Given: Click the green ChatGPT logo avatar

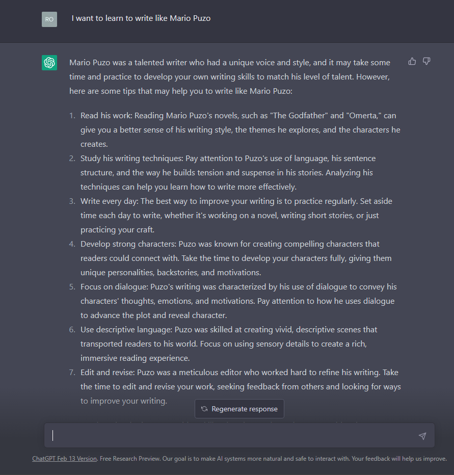Looking at the screenshot, I should 49,63.
